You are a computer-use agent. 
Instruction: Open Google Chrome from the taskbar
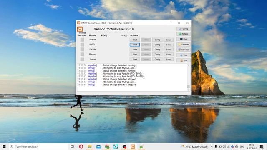(x=107, y=146)
